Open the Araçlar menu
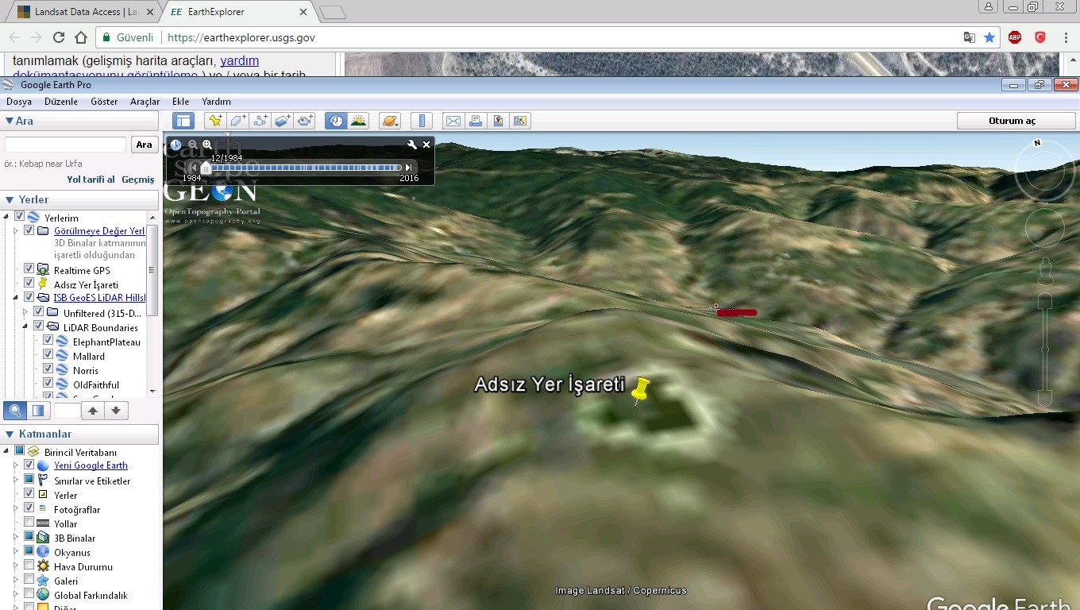This screenshot has height=610, width=1080. (145, 102)
